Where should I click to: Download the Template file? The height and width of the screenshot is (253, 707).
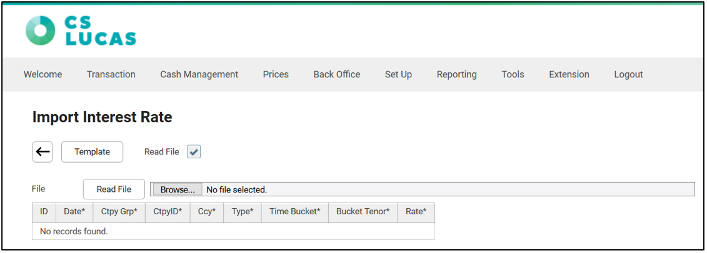point(92,151)
